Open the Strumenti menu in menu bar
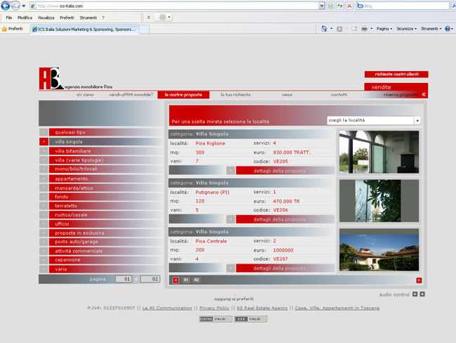Viewport: 456px width, 343px height. click(88, 18)
